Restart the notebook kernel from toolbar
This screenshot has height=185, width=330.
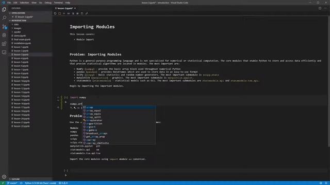[x=55, y=13]
